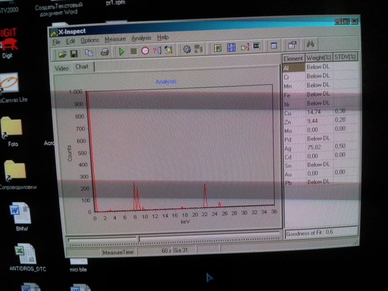Start measurement with green play icon
This screenshot has width=388, height=291.
(x=121, y=52)
